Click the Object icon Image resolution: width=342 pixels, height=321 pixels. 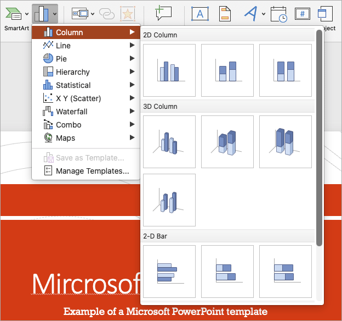pyautogui.click(x=325, y=14)
